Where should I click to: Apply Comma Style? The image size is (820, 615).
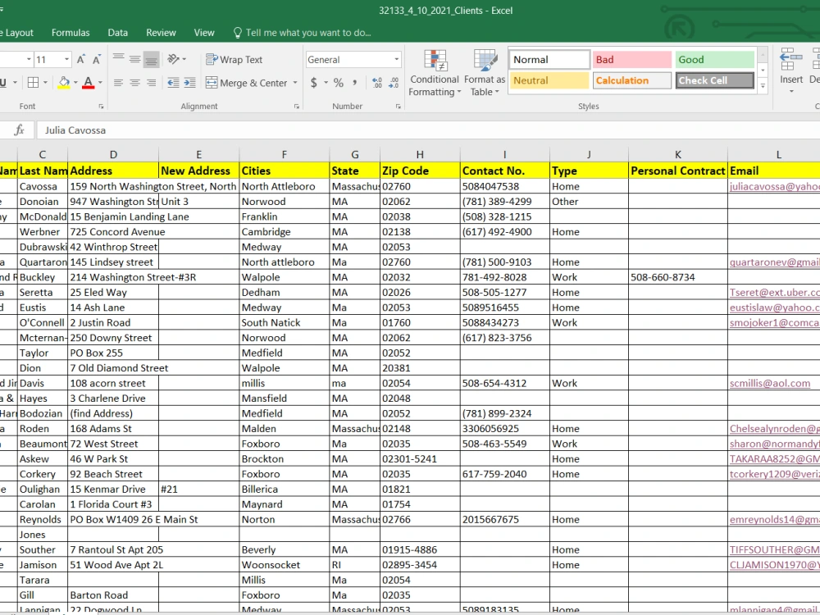(x=354, y=83)
